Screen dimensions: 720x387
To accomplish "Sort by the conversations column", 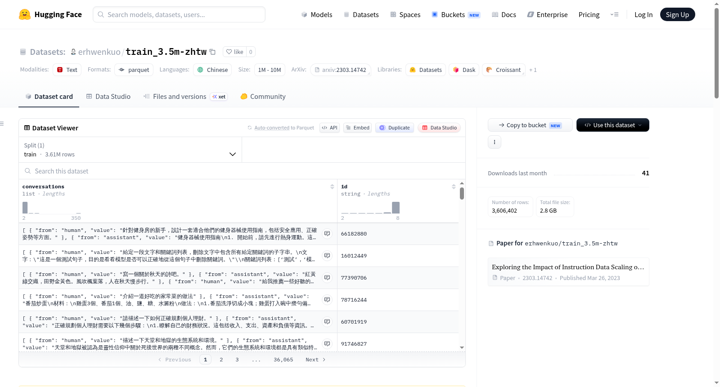I will coord(332,187).
